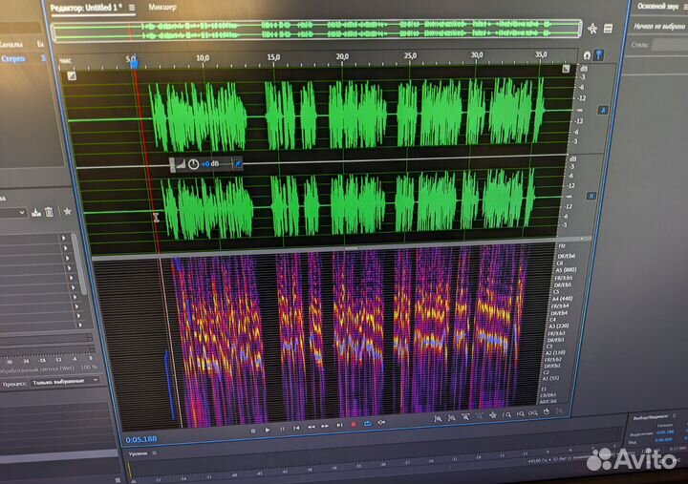The width and height of the screenshot is (688, 484).
Task: Click the Обработанный сигнал (Wet) 100 % value
Action: [88, 367]
